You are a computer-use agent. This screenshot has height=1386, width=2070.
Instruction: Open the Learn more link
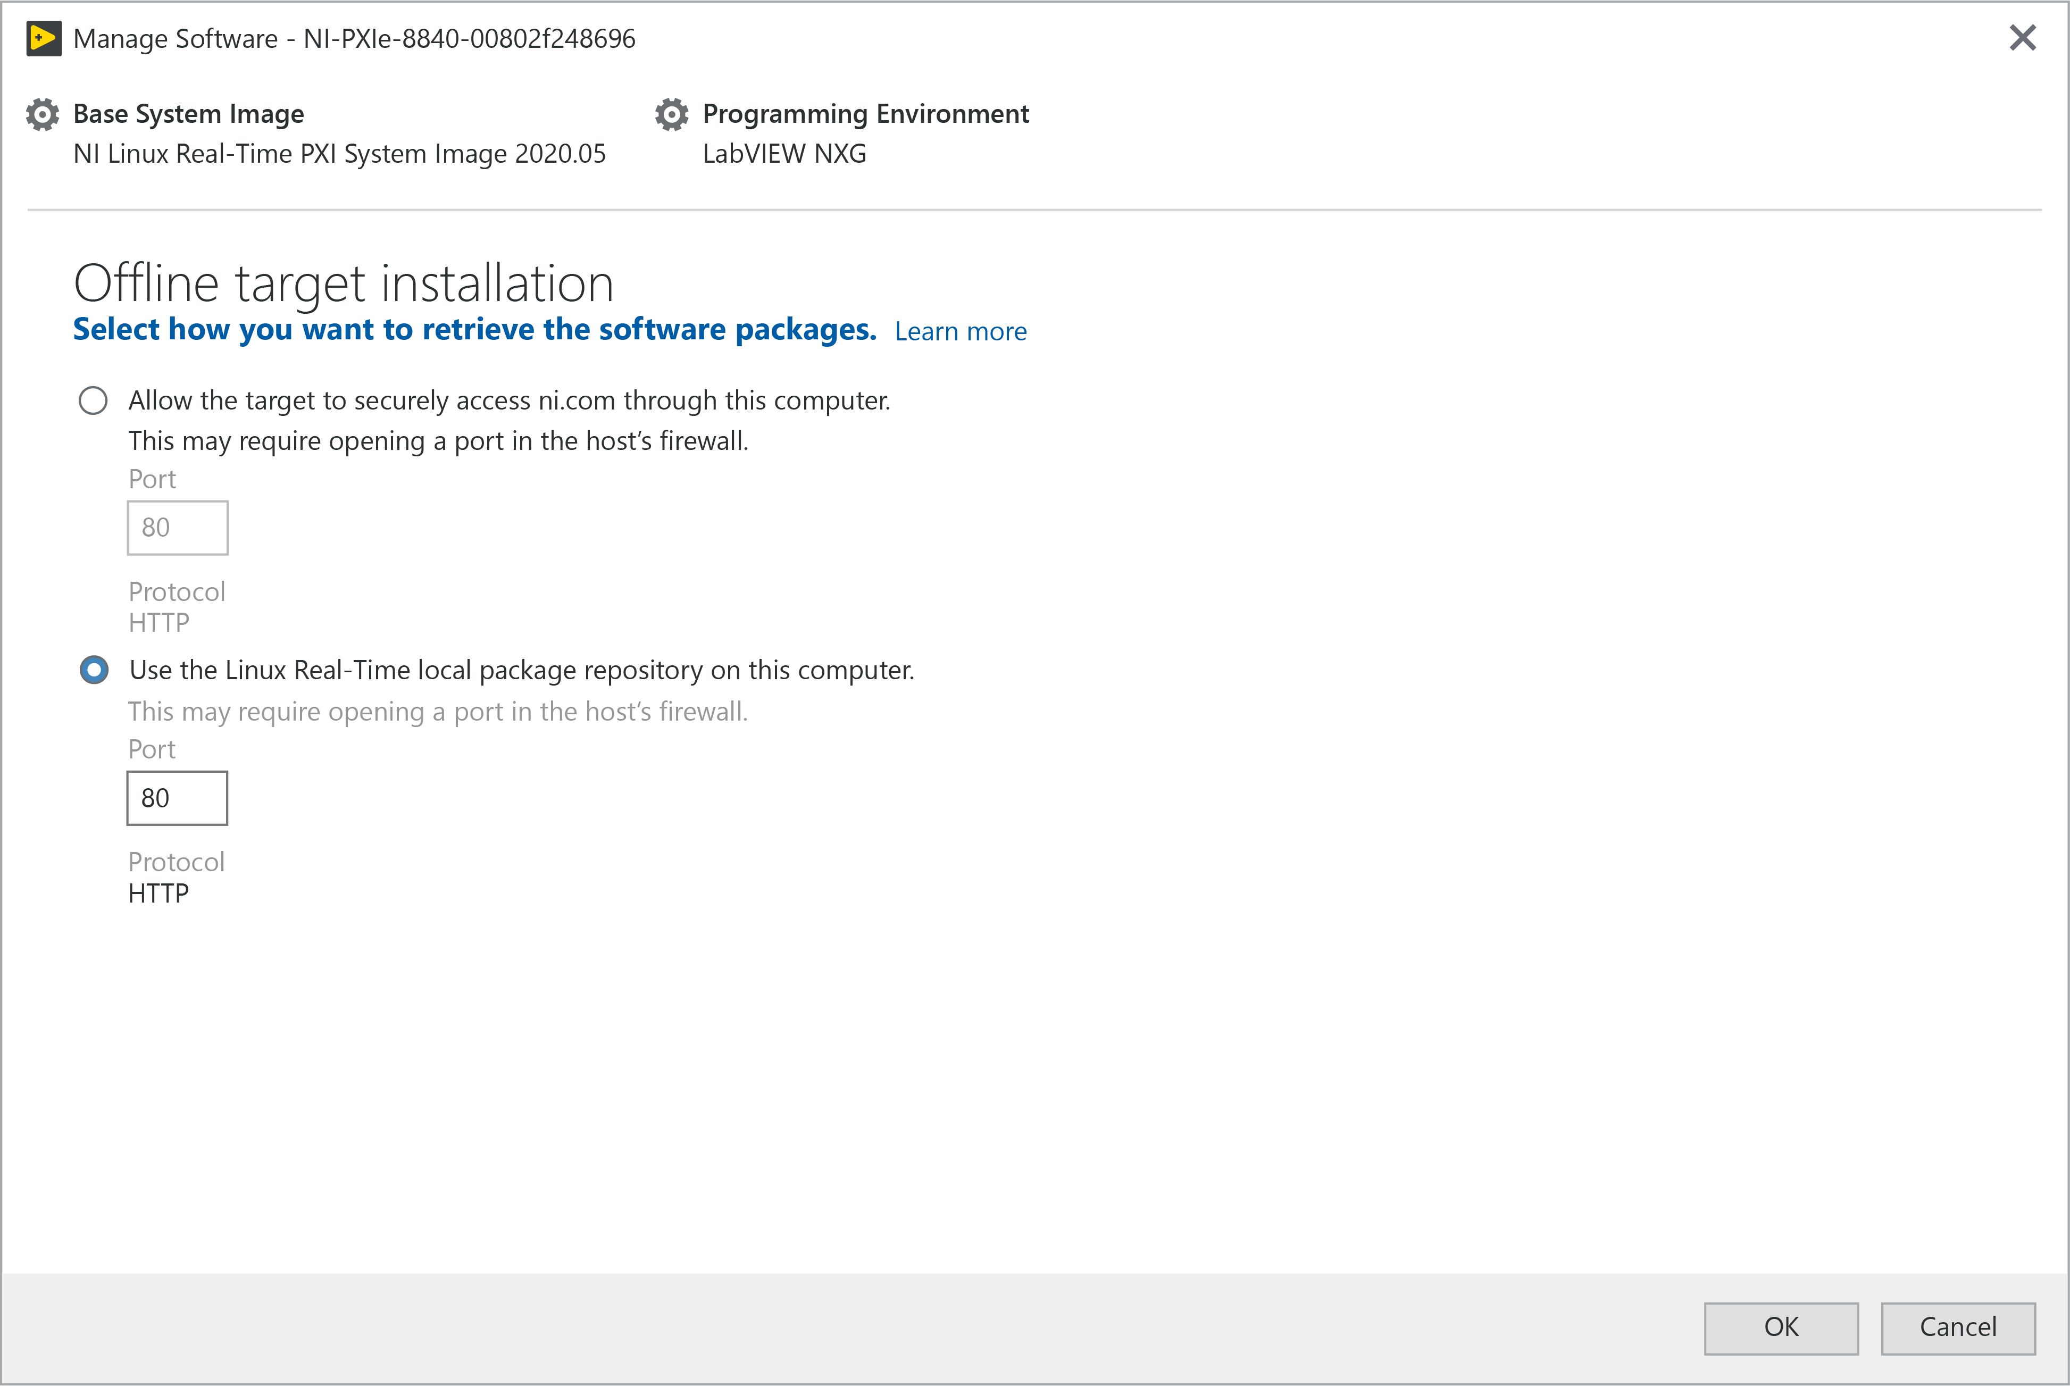tap(960, 331)
